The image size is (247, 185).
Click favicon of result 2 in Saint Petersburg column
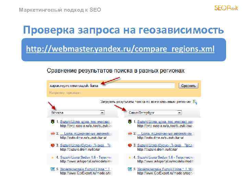[130, 134]
